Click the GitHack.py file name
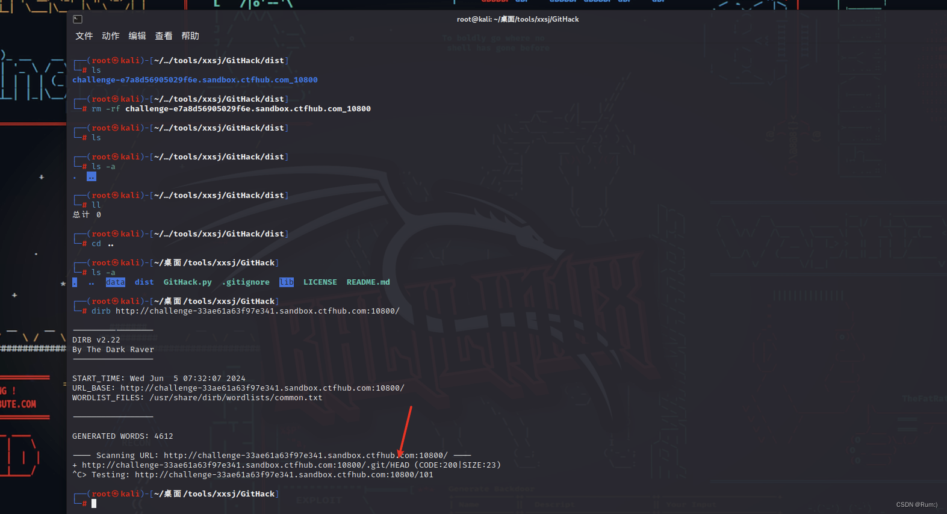Viewport: 947px width, 514px height. click(188, 282)
